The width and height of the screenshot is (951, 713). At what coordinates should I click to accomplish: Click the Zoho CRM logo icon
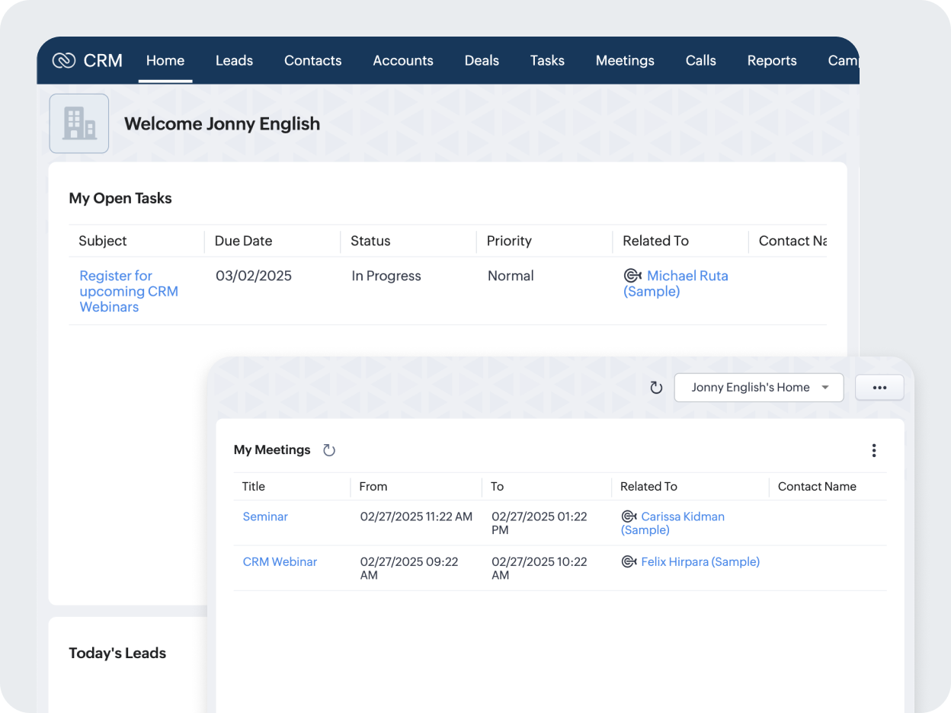(64, 61)
